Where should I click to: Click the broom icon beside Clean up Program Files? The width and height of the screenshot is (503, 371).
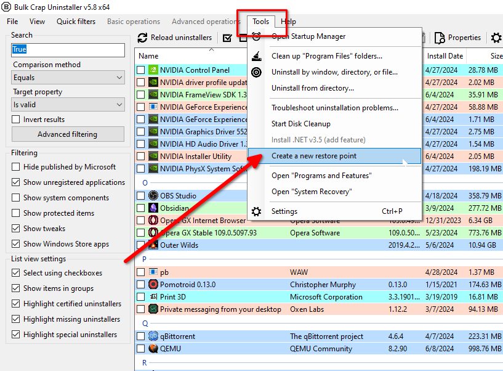[x=256, y=56]
